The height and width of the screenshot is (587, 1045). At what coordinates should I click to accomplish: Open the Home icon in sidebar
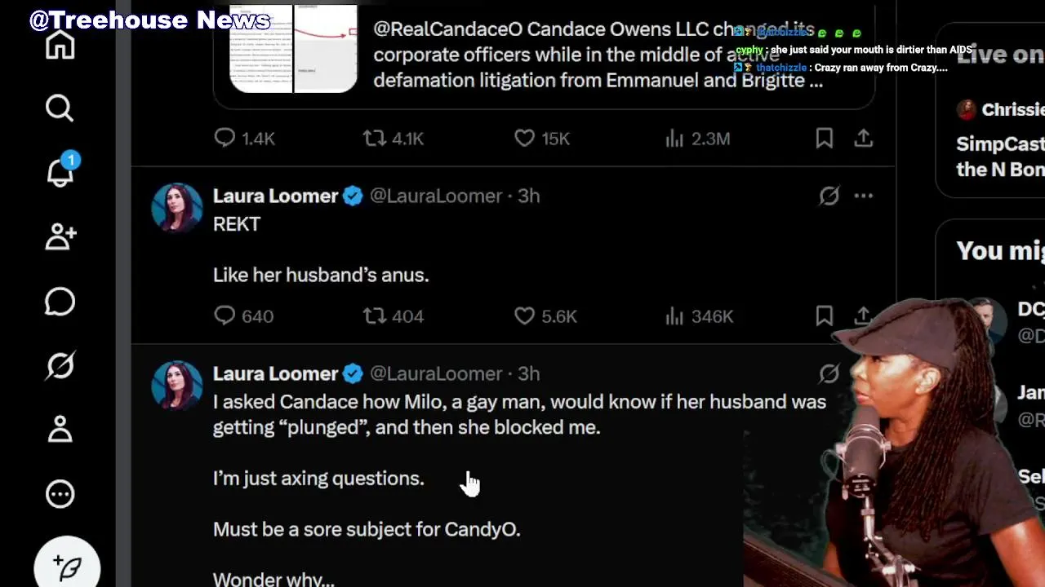tap(60, 45)
